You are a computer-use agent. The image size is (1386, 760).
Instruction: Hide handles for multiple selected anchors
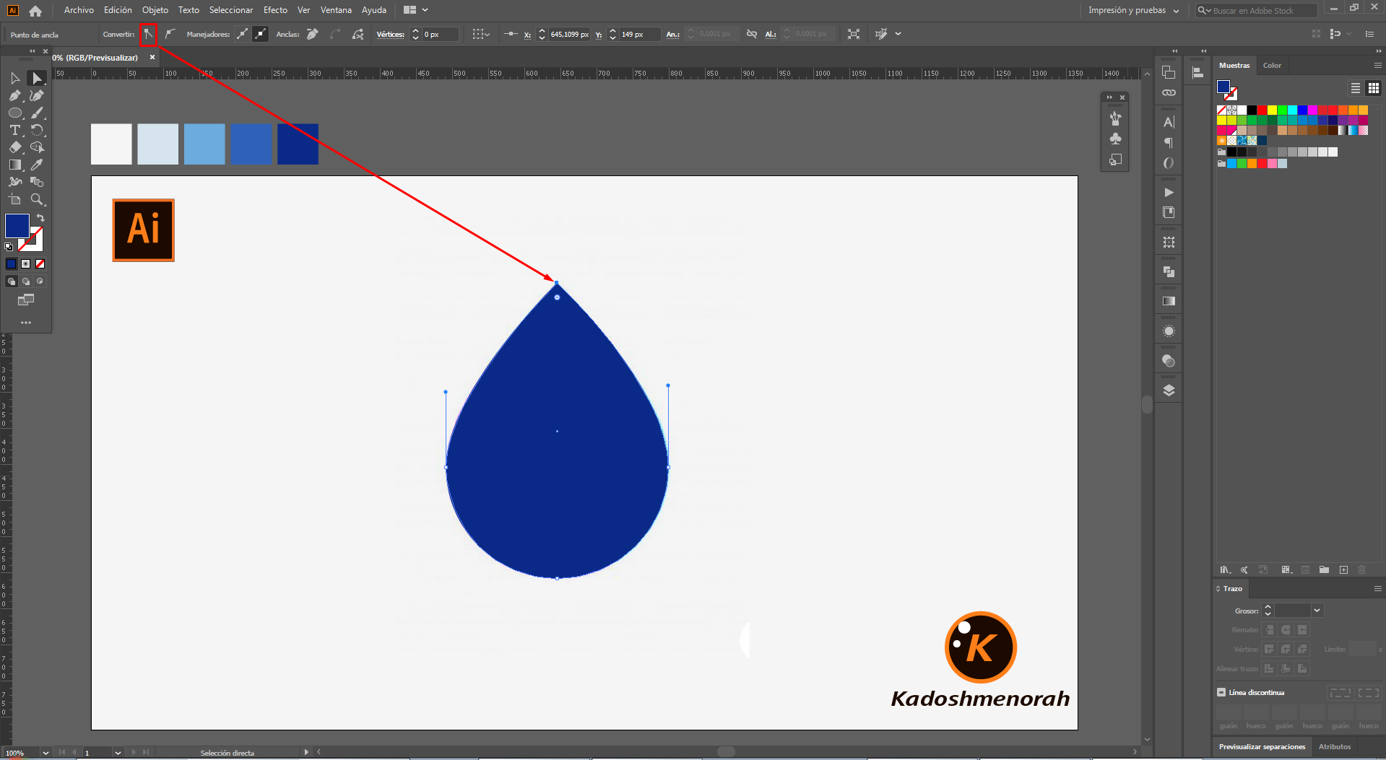tap(261, 34)
